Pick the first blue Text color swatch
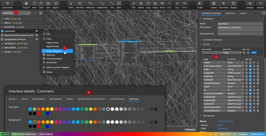266x136 pixels. point(30,109)
